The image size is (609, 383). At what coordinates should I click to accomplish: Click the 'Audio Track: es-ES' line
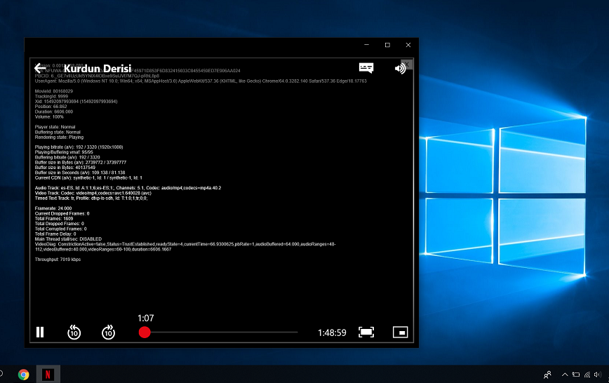point(128,188)
